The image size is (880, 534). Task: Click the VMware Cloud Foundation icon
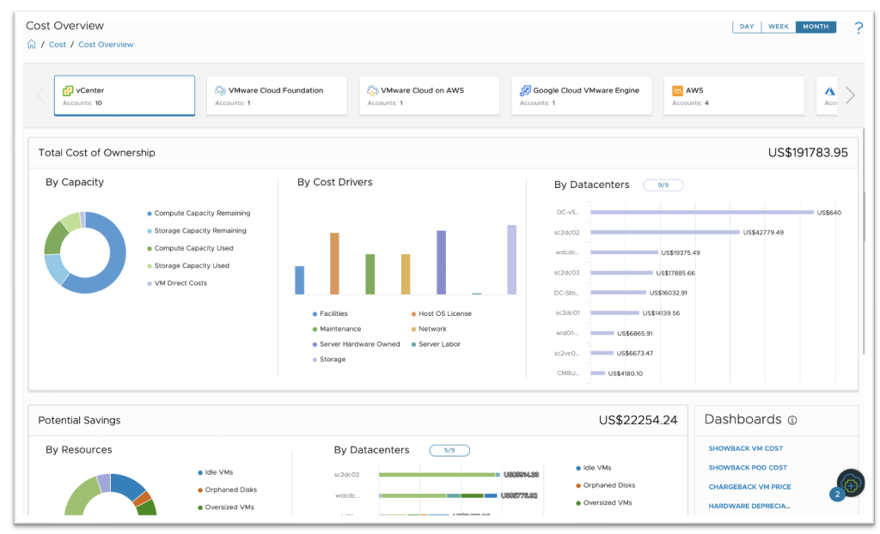220,90
